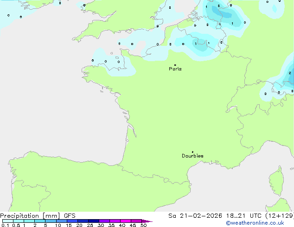Select legend swatch between 20 and 25

(83, 221)
